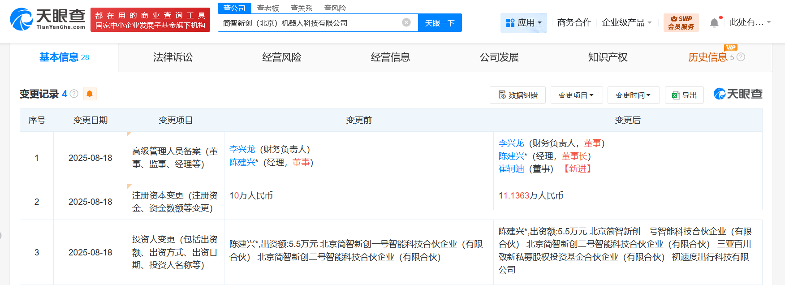Click the 天眼一下 search button
This screenshot has height=285, width=785.
click(440, 23)
